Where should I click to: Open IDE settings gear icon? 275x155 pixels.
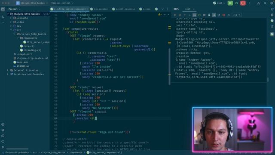click(272, 3)
